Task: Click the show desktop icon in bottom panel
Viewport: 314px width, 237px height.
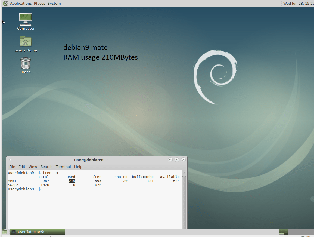Action: (5, 232)
